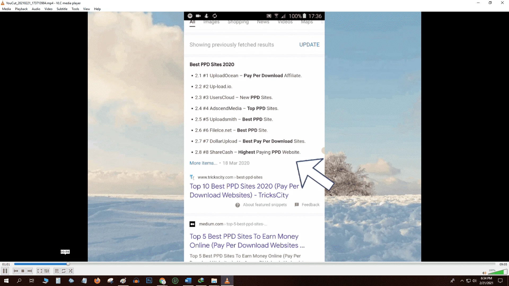509x286 pixels.
Task: Open Internet Download Manager taskbar icon
Action: [201, 281]
